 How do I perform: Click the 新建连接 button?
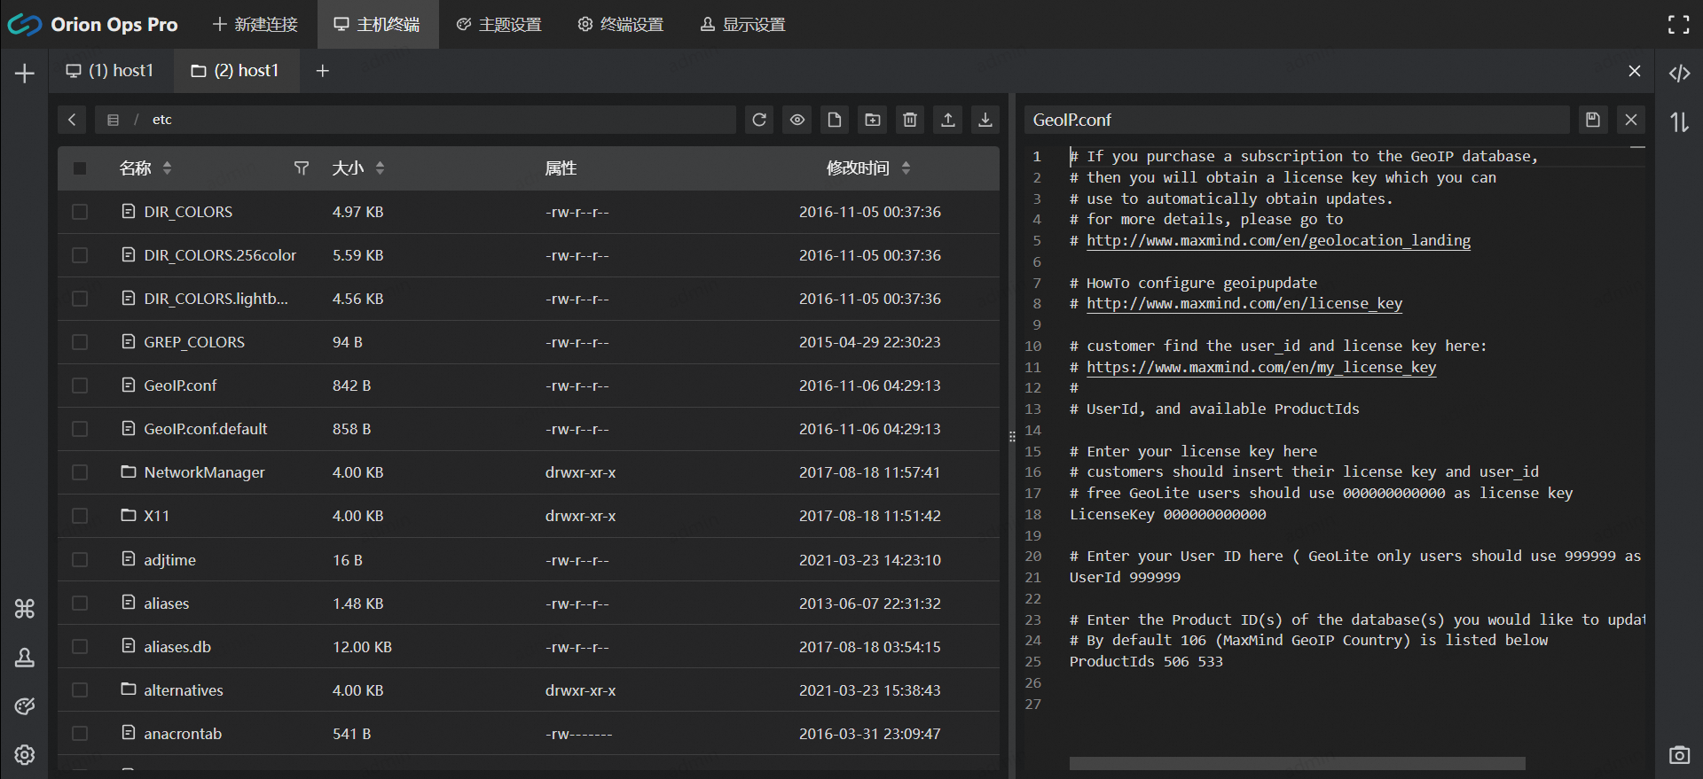(255, 25)
